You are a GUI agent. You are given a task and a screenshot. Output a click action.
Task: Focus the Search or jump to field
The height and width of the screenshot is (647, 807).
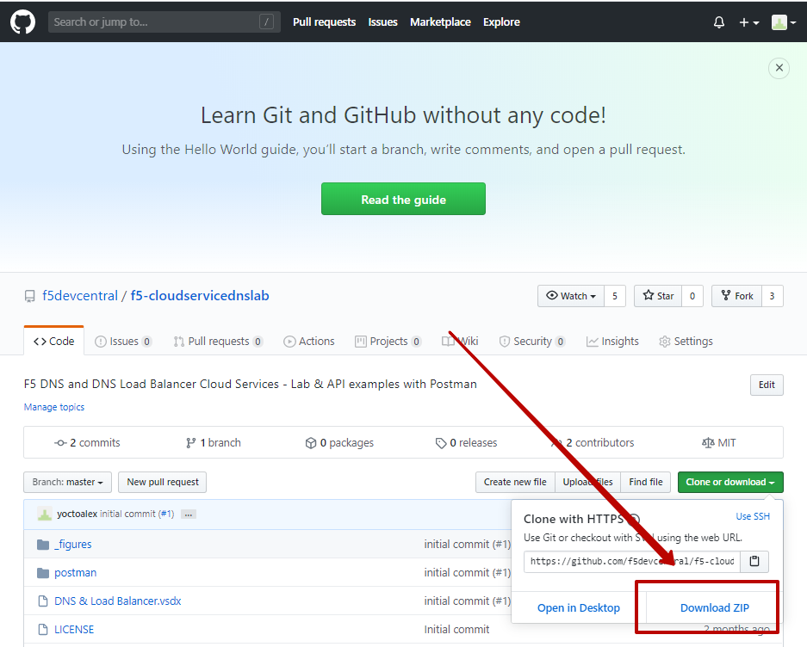click(165, 22)
